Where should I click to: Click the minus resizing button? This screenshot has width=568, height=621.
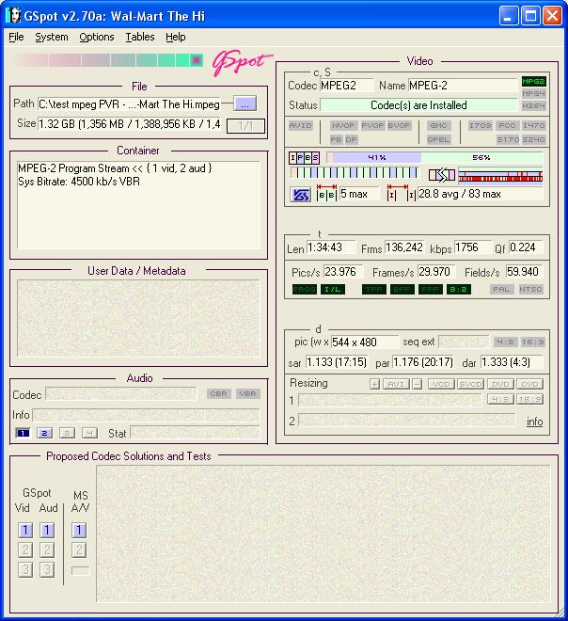click(417, 384)
